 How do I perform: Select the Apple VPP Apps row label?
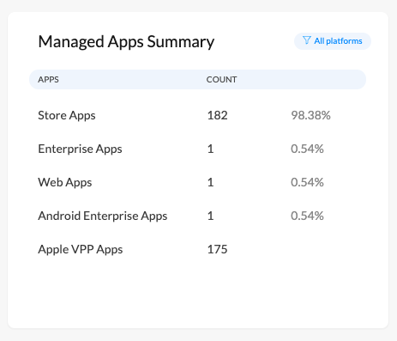tap(81, 250)
